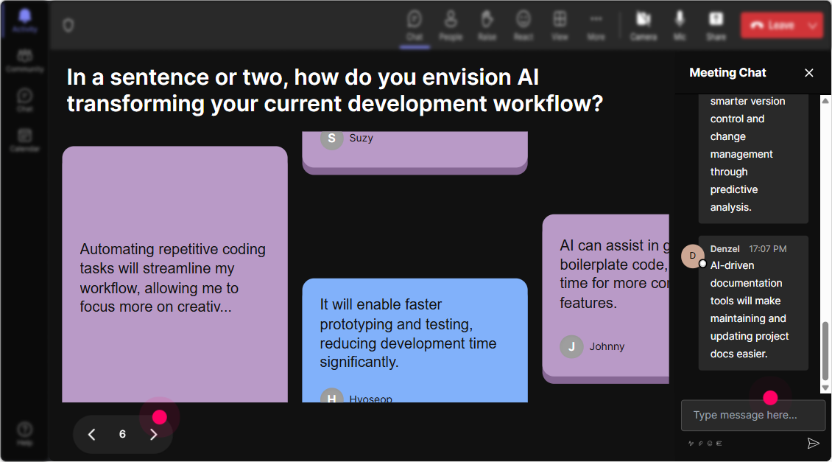Switch to the Chat tab in the meeting toolbar
832x462 pixels.
click(x=415, y=26)
